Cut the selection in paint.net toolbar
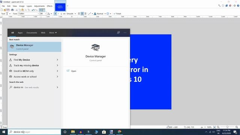 16,10
